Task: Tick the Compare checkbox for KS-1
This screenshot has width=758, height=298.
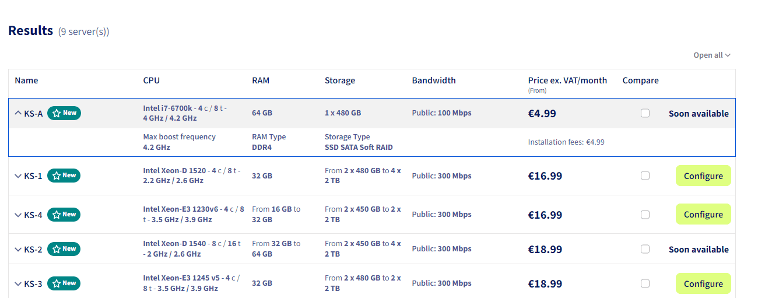Action: click(645, 176)
